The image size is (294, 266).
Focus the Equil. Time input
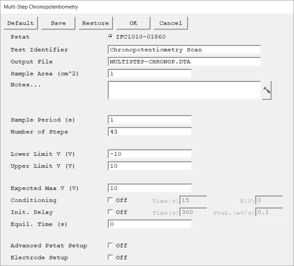click(150, 224)
